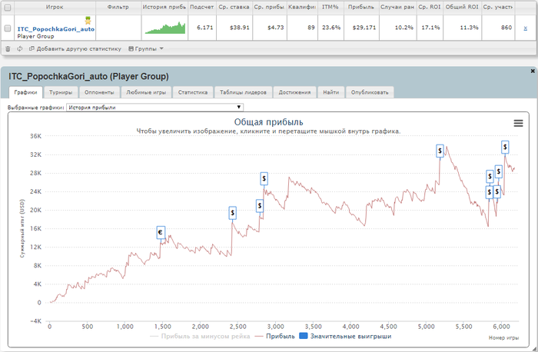Image resolution: width=538 pixels, height=352 pixels.
Task: Sort by Ср. ROI column header
Action: [x=430, y=7]
